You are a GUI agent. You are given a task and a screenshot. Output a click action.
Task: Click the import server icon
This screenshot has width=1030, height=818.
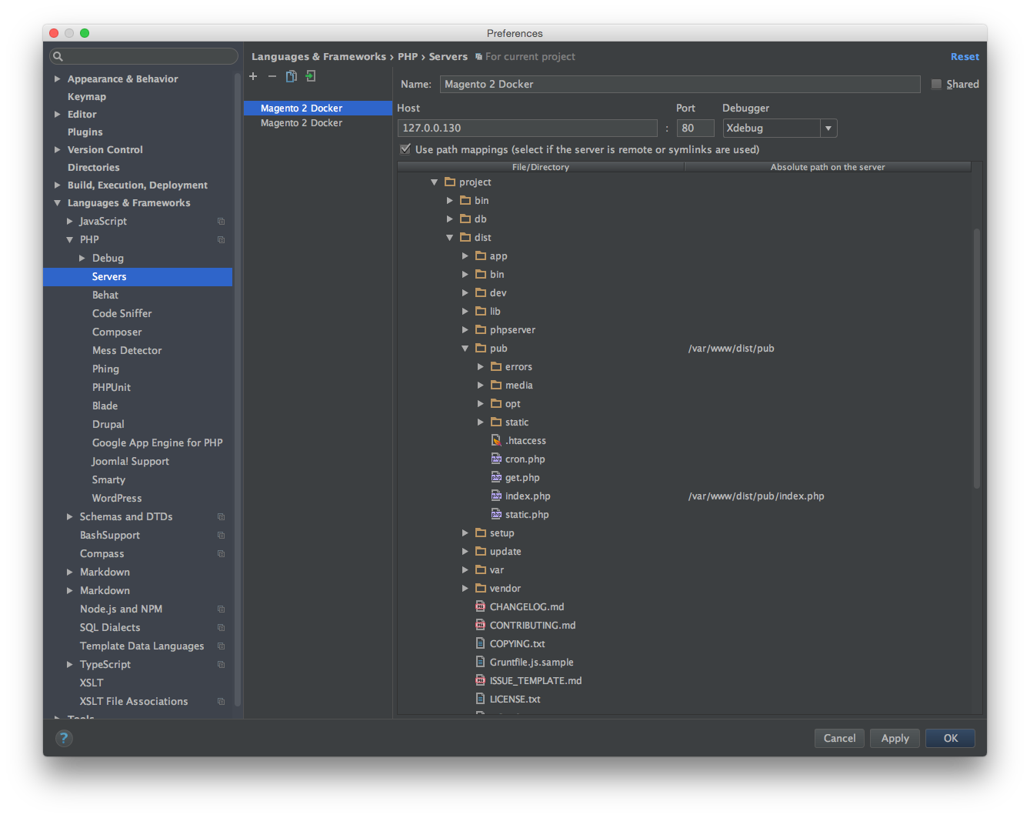pyautogui.click(x=311, y=76)
